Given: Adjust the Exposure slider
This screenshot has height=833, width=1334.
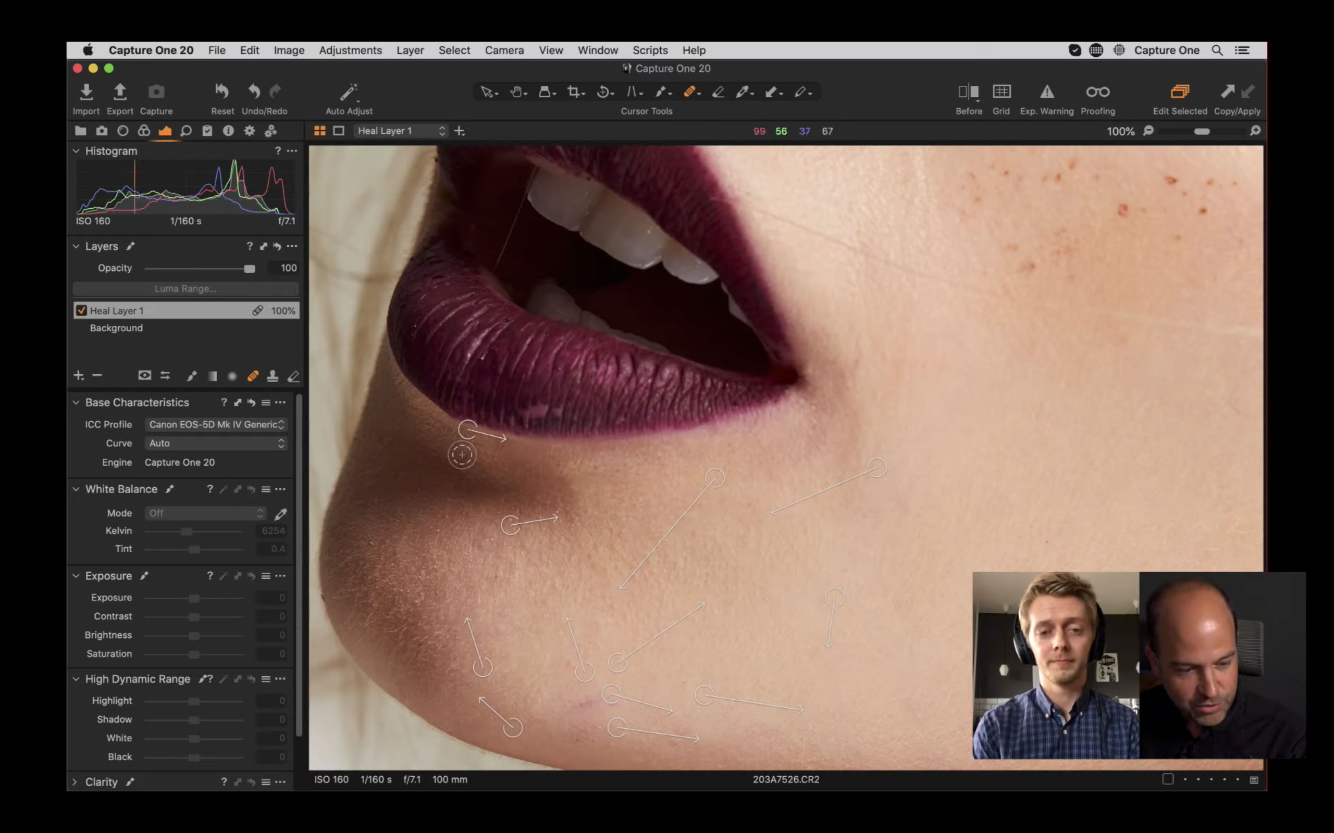Looking at the screenshot, I should click(194, 598).
